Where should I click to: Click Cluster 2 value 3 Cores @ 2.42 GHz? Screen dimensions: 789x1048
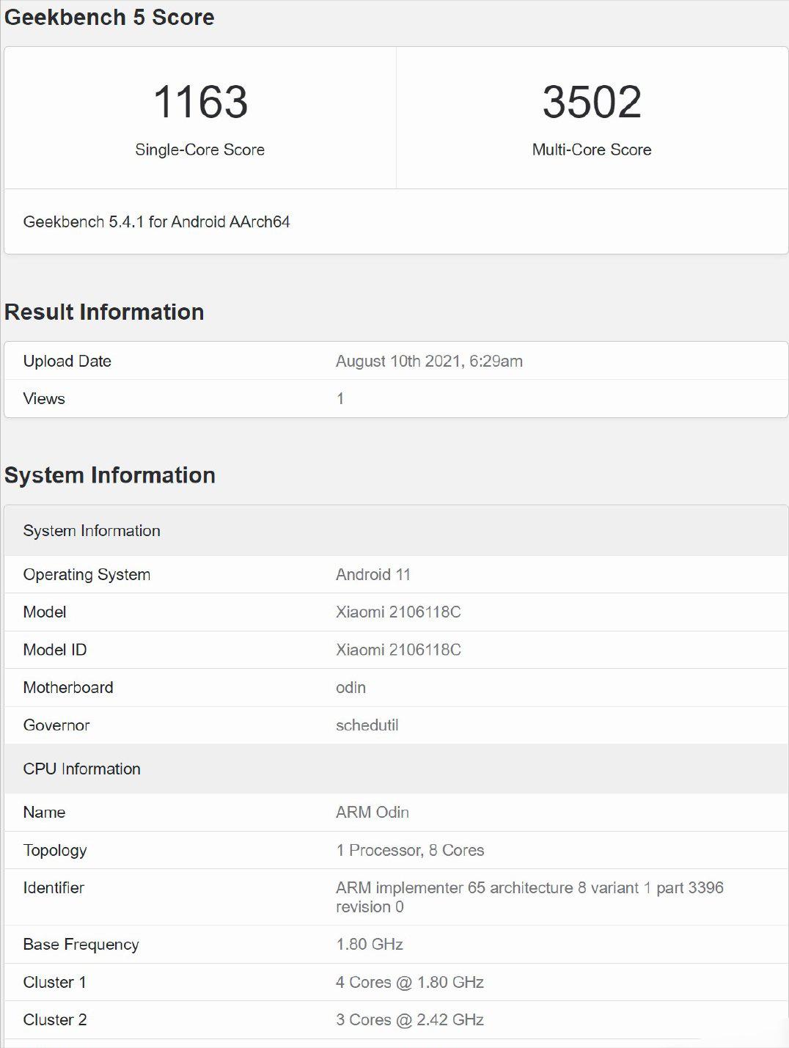pyautogui.click(x=409, y=1020)
